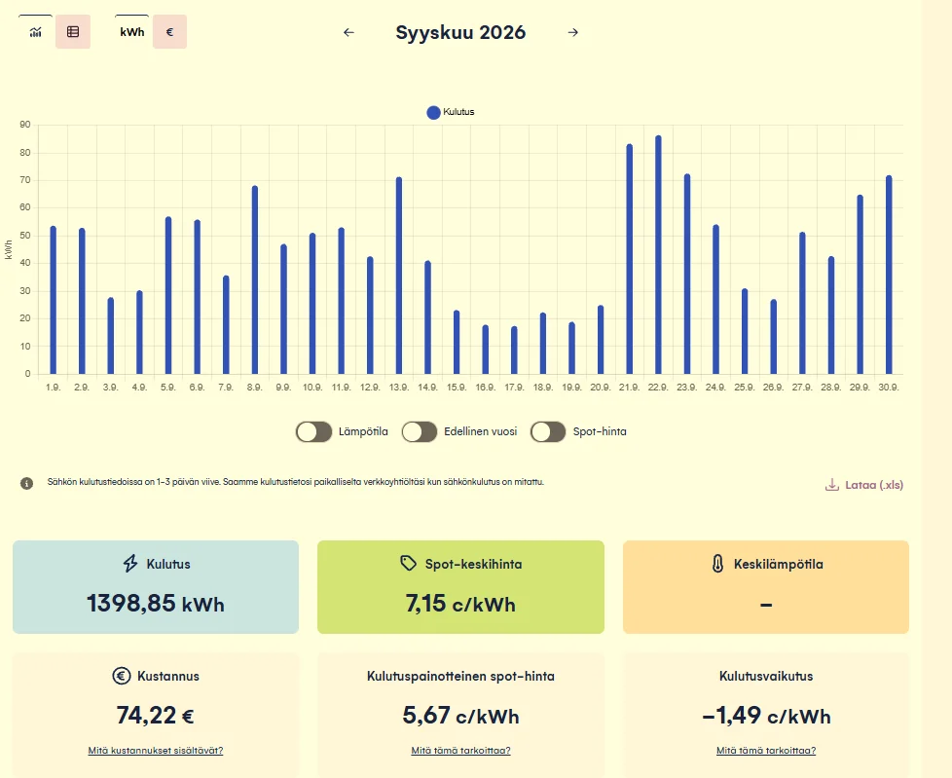The image size is (952, 778).
Task: Click the '74,22 €' cost value
Action: pyautogui.click(x=156, y=716)
